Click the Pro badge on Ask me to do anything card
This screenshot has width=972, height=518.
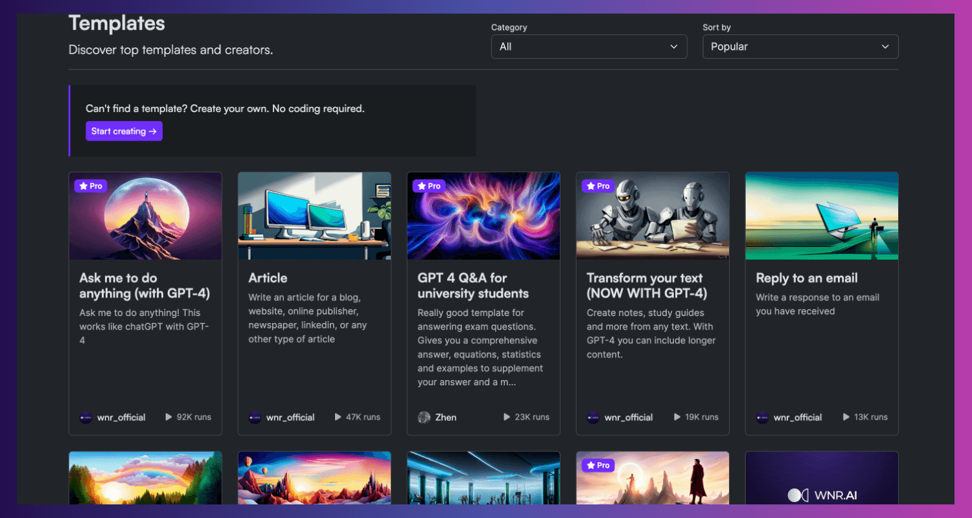[91, 186]
